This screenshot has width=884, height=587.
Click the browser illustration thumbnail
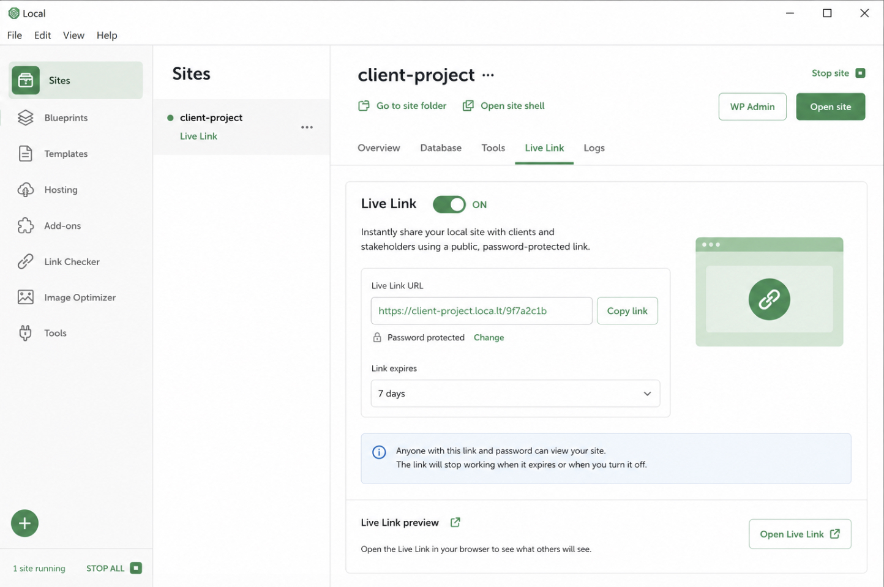click(769, 292)
